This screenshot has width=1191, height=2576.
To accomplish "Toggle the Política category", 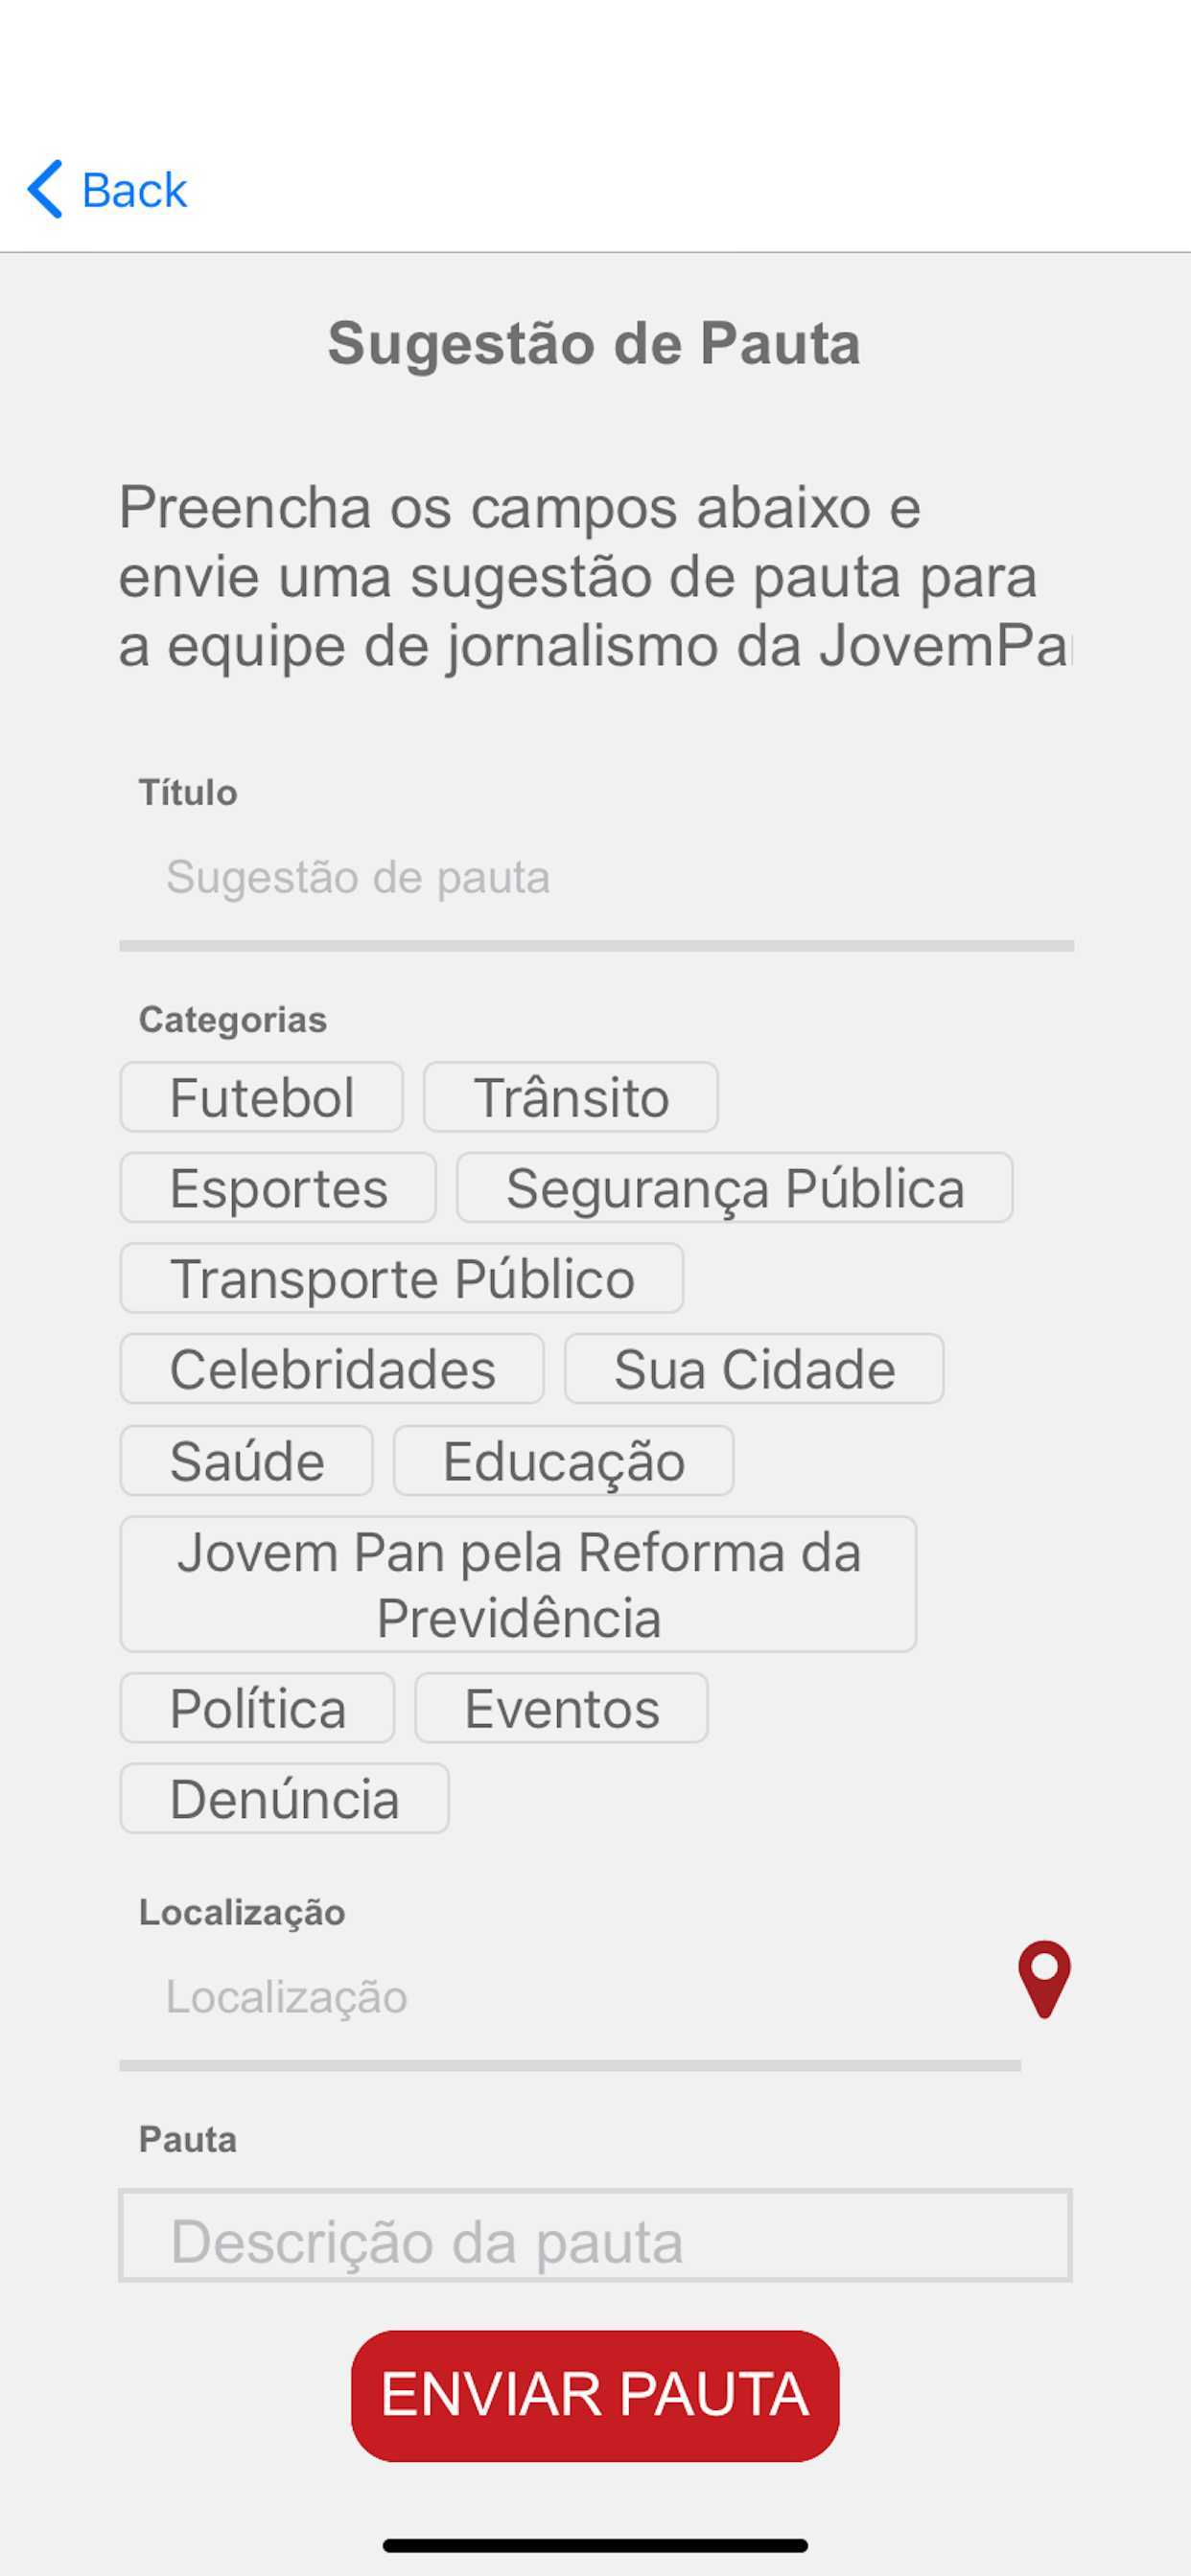I will (x=257, y=1707).
